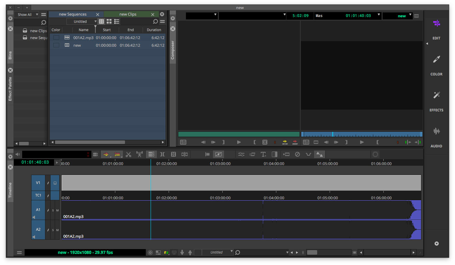455x265 pixels.
Task: Solo the A1 audio track
Action: tap(53, 210)
